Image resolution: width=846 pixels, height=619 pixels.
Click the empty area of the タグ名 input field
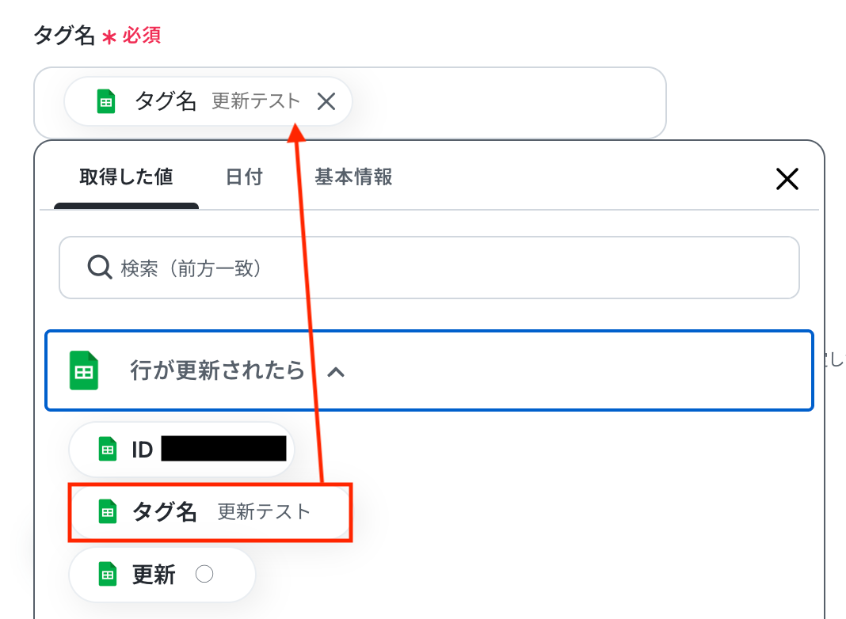coord(507,103)
